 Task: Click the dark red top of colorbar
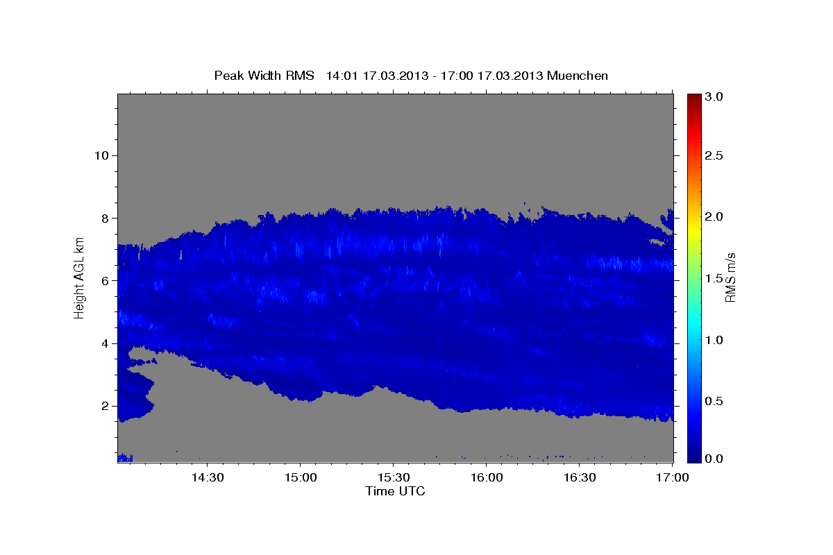[693, 99]
